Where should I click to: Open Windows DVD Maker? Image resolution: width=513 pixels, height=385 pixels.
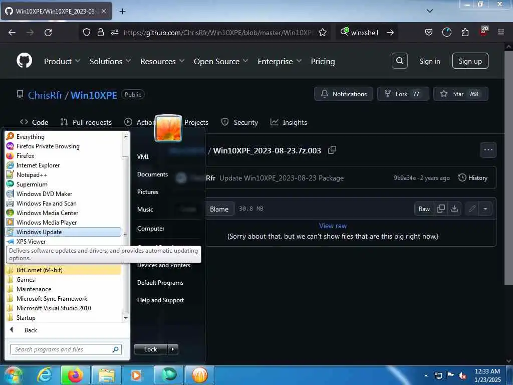point(44,194)
